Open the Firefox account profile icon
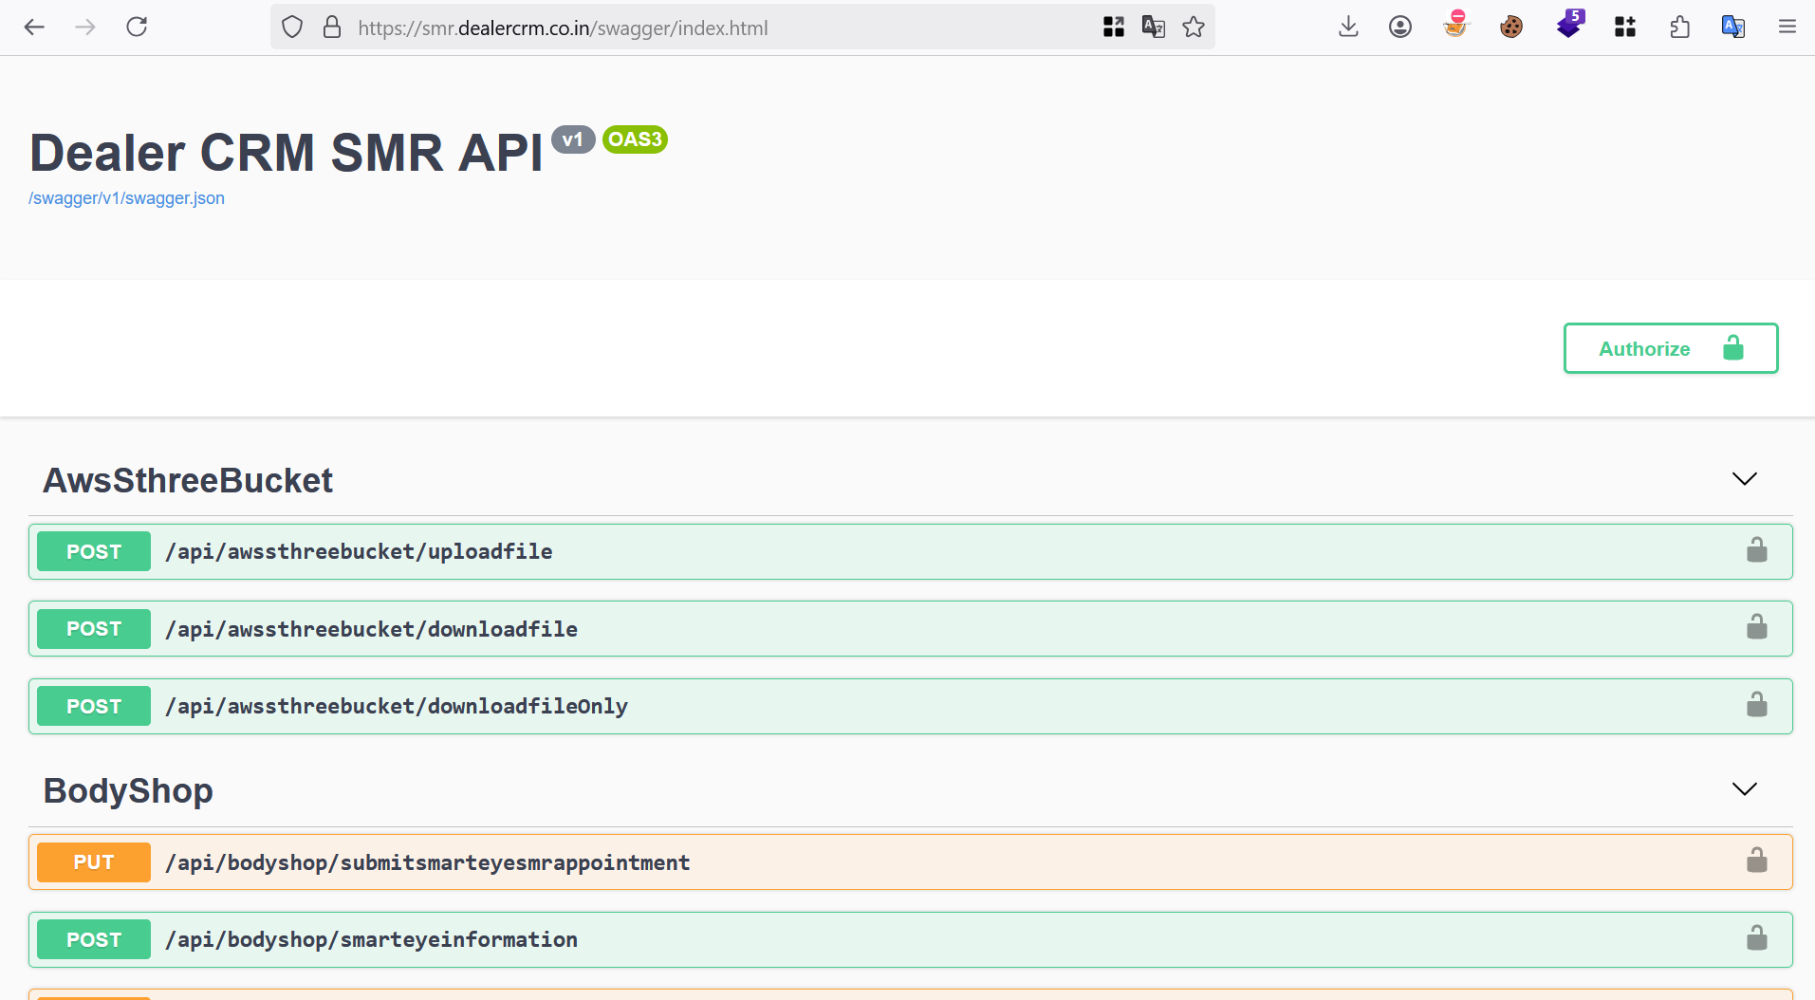 (x=1400, y=27)
